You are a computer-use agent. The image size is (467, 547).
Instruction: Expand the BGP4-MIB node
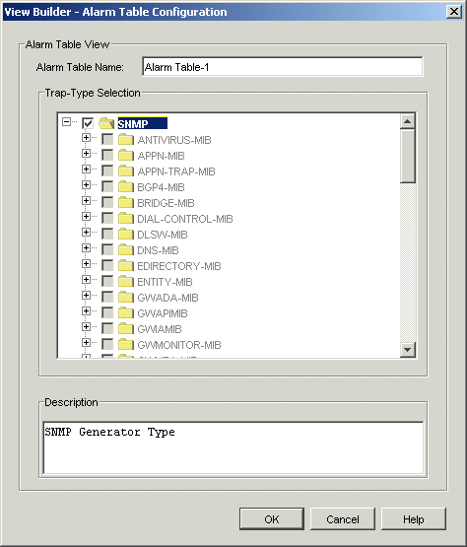click(x=86, y=185)
